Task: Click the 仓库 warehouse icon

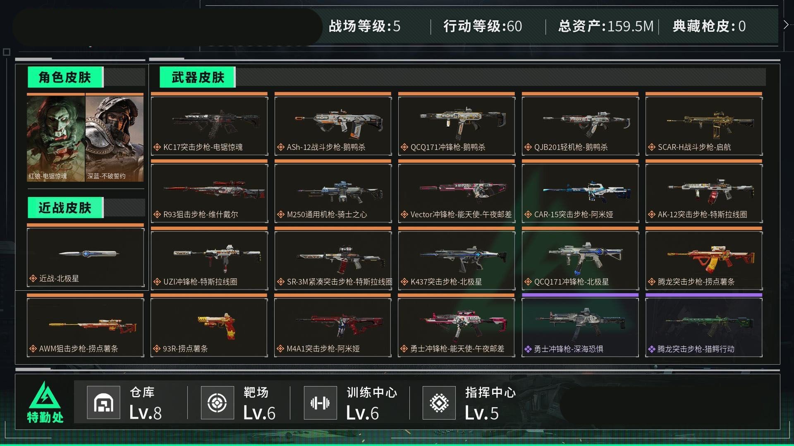Action: pyautogui.click(x=103, y=402)
